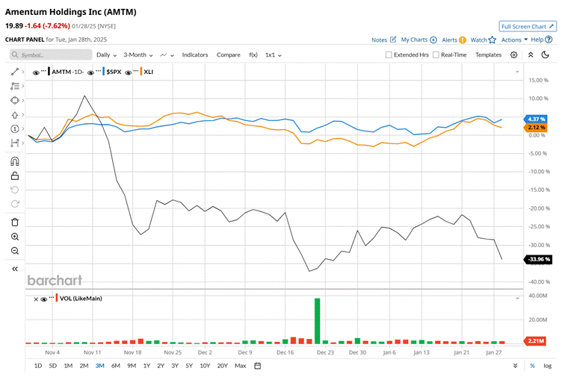Select the shapes drawing tool
Screen dimensions: 562x377
(15, 100)
